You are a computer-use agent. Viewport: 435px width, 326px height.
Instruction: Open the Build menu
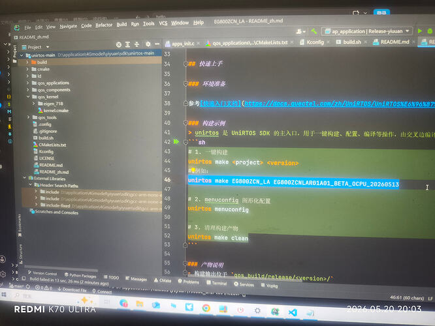(x=121, y=24)
